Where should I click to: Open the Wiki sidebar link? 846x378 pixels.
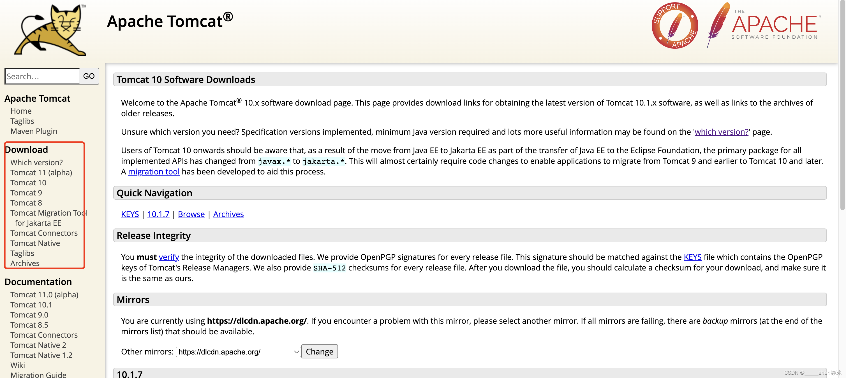18,365
